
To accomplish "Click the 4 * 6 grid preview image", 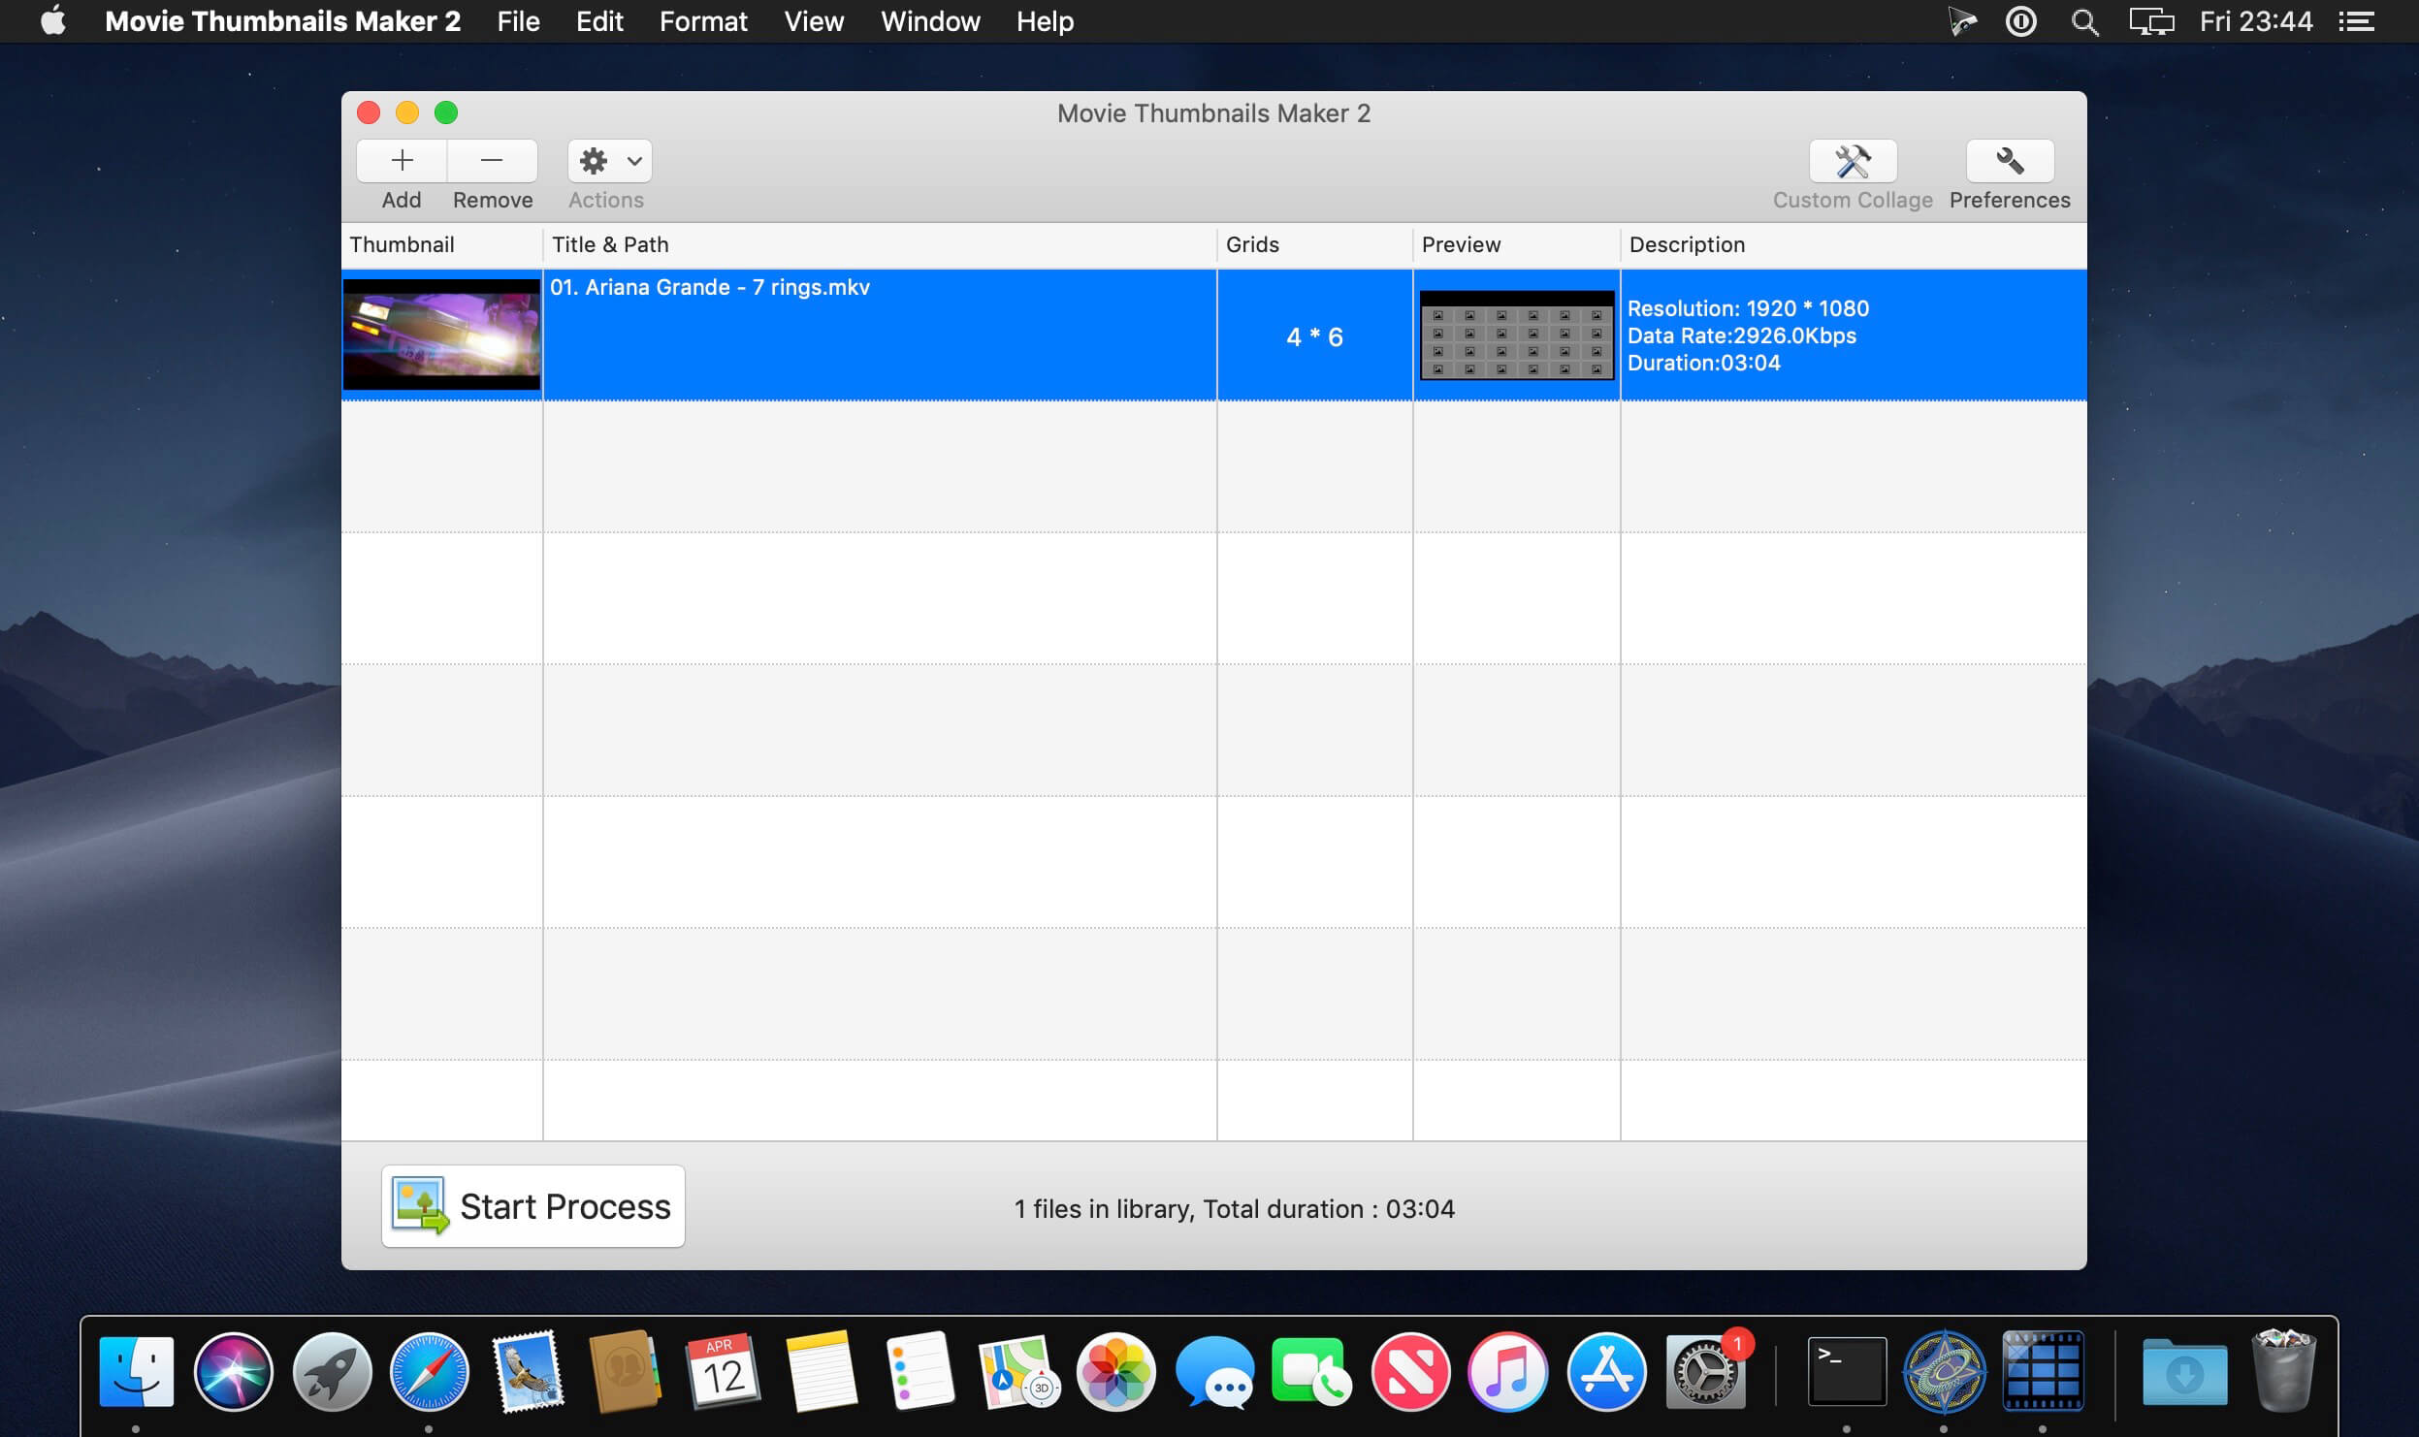I will click(x=1516, y=335).
